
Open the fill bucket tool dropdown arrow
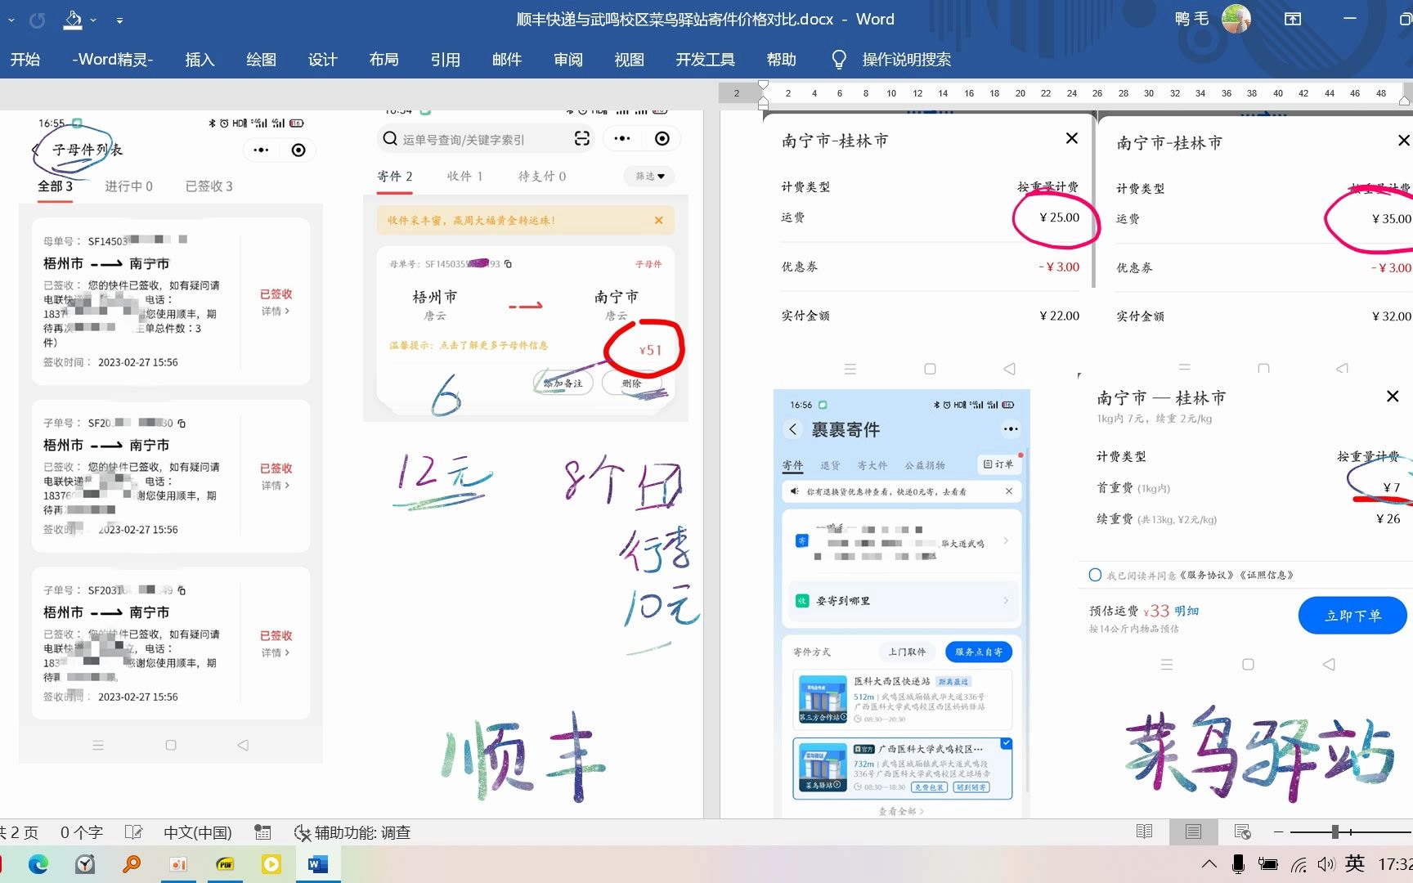click(93, 20)
